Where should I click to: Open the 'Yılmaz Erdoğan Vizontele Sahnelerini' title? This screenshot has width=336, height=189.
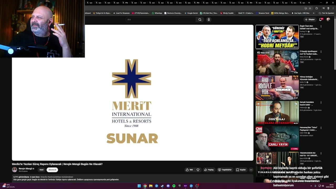pos(309,78)
